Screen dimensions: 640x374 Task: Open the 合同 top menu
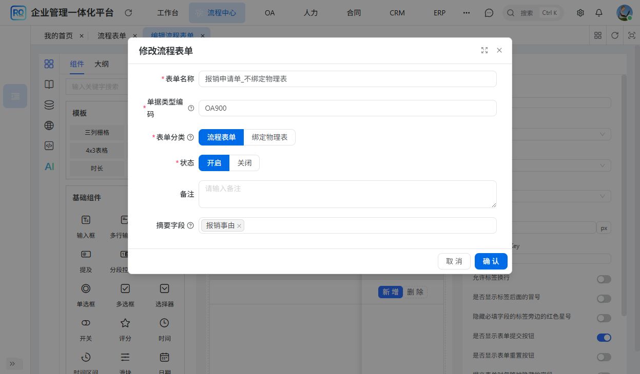tap(354, 13)
